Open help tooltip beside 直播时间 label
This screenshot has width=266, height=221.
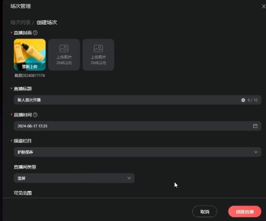click(x=35, y=115)
